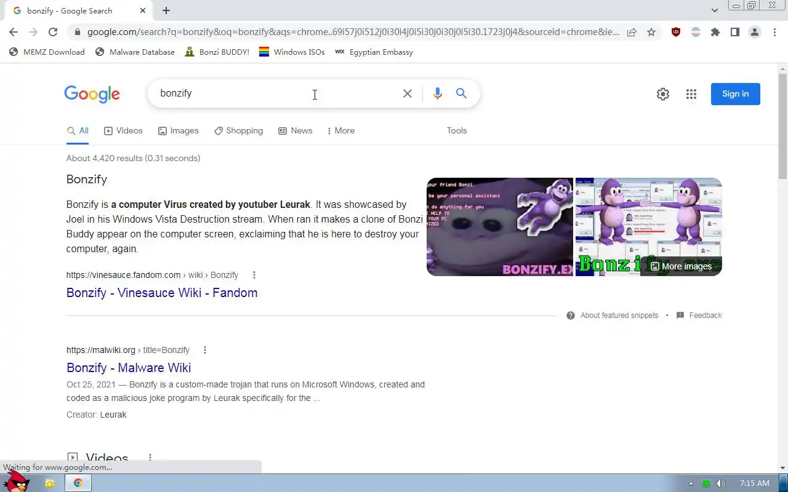
Task: Submit search with the magnifier icon
Action: click(461, 93)
